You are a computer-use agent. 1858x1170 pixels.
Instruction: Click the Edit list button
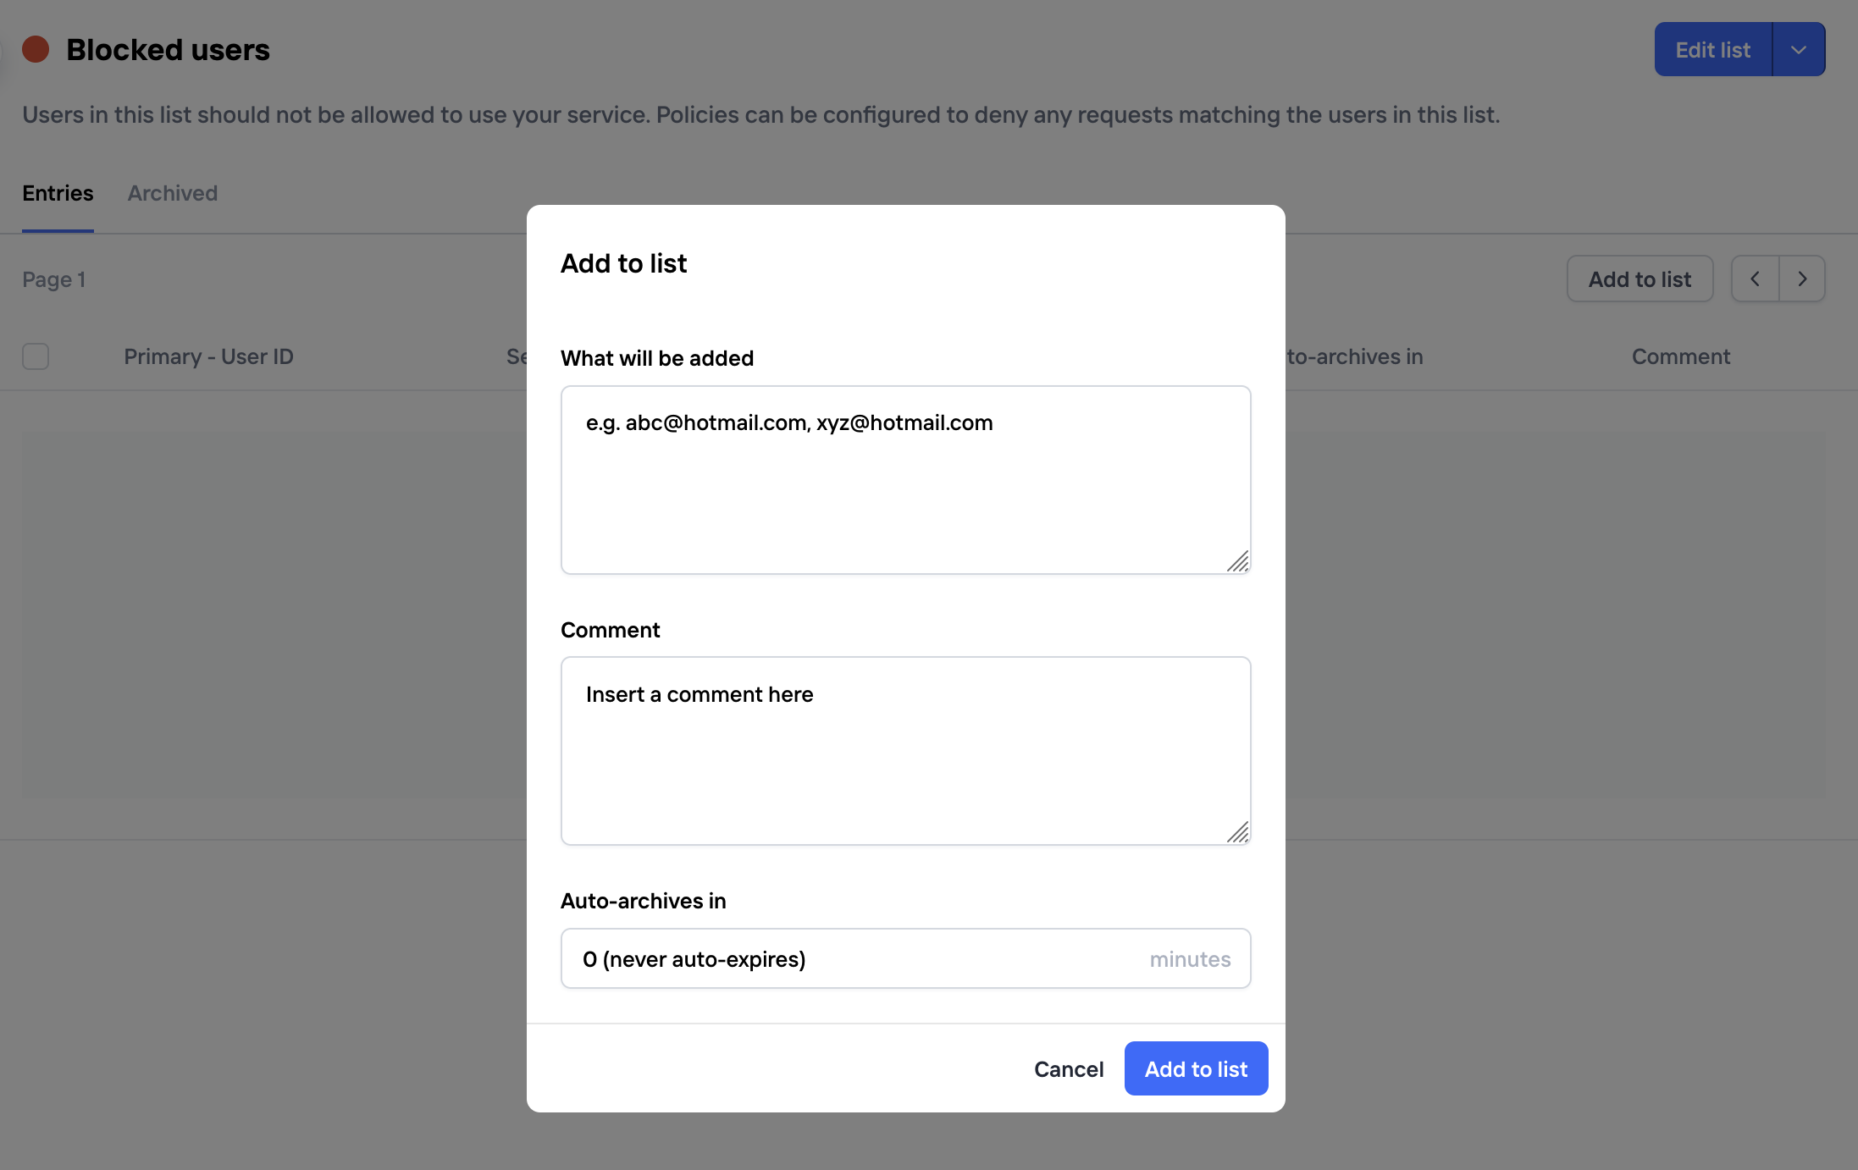click(x=1712, y=49)
